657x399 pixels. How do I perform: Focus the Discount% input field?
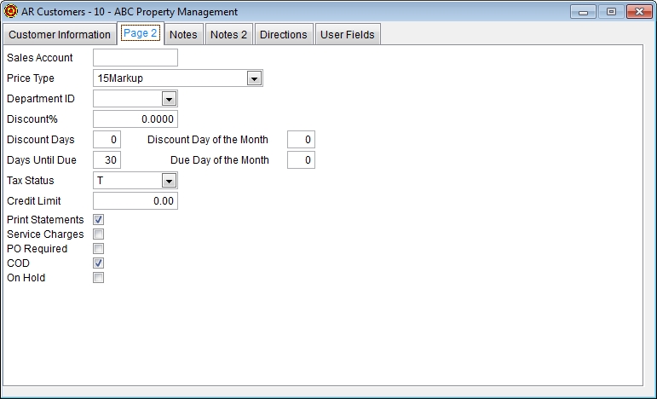click(135, 119)
